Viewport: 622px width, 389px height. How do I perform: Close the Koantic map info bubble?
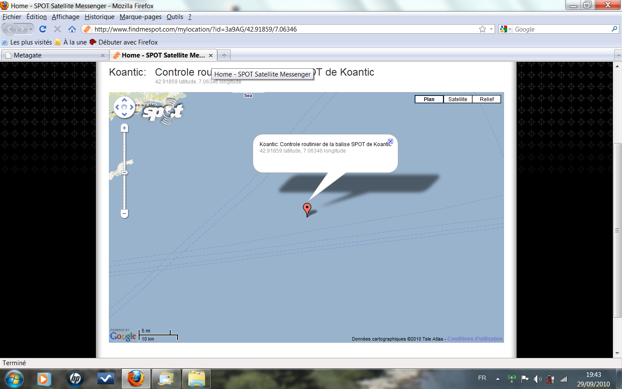390,141
